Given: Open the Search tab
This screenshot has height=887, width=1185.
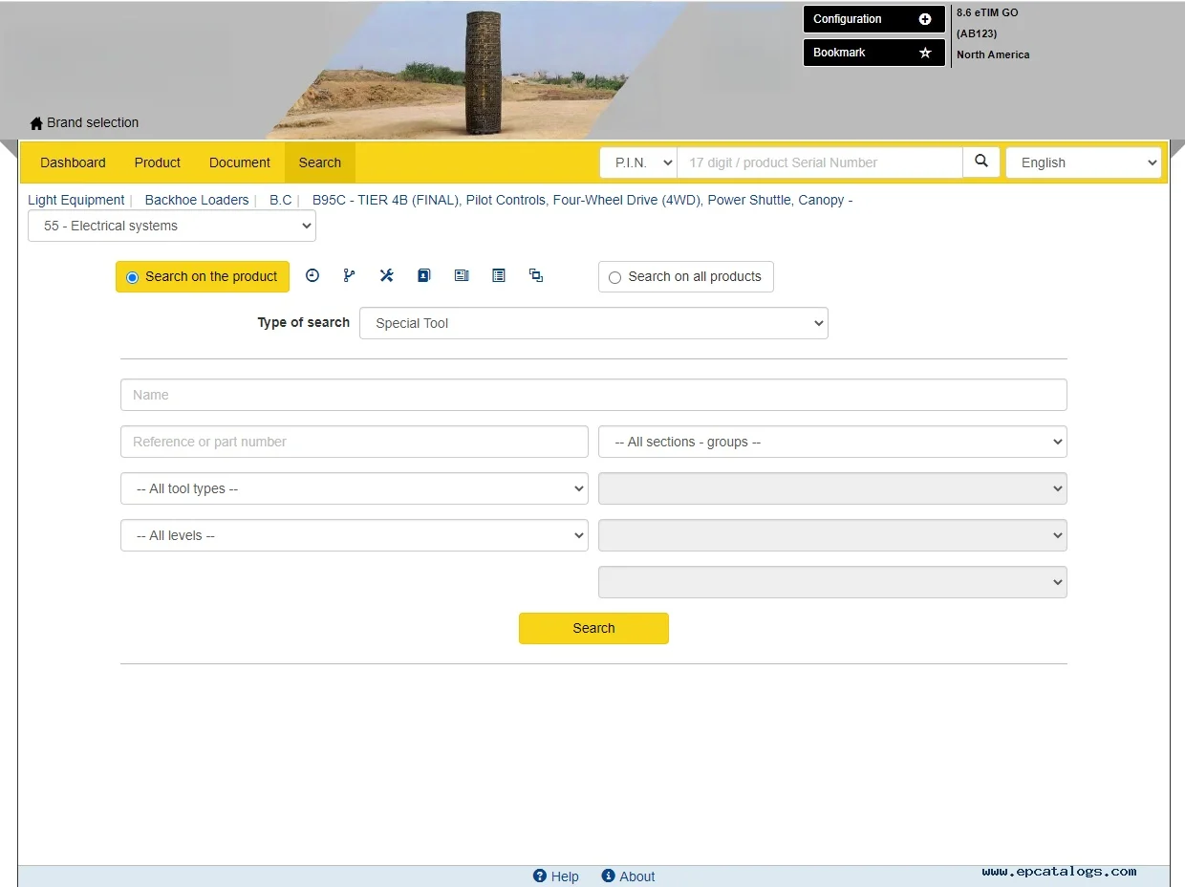Looking at the screenshot, I should [320, 162].
